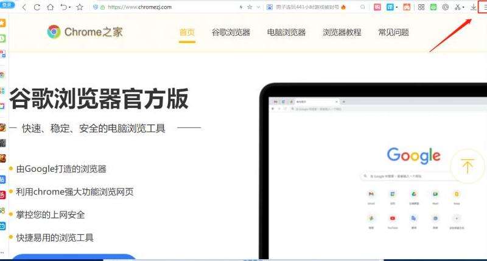The height and width of the screenshot is (261, 487).
Task: Click the magnifier search icon
Action: tap(362, 7)
